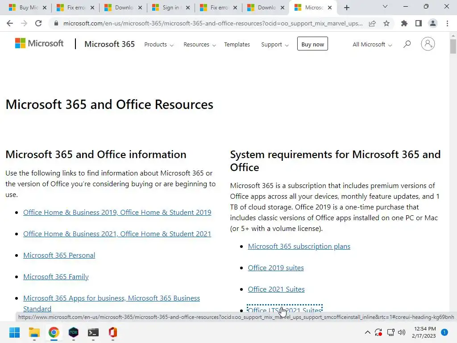This screenshot has height=343, width=457.
Task: Expand the All Microsoft dropdown
Action: tap(372, 45)
